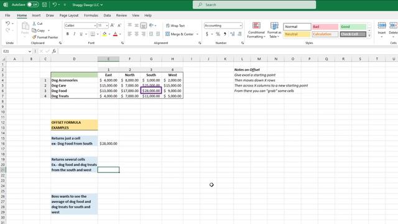Switch to the Review tab
Screen dimensions: 398x224
121,15
